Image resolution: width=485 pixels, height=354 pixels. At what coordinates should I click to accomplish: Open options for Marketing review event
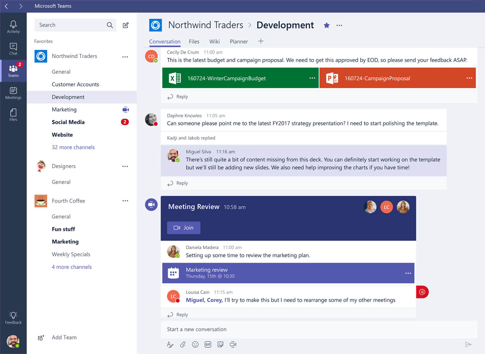click(x=408, y=273)
